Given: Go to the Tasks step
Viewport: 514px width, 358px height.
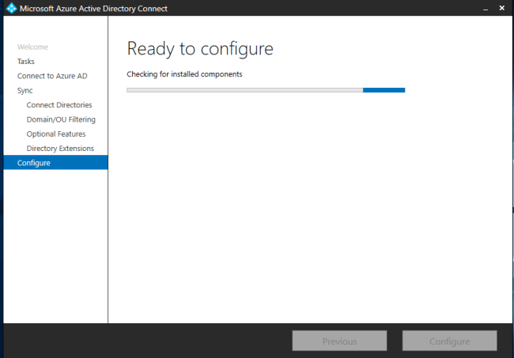Looking at the screenshot, I should click(26, 62).
